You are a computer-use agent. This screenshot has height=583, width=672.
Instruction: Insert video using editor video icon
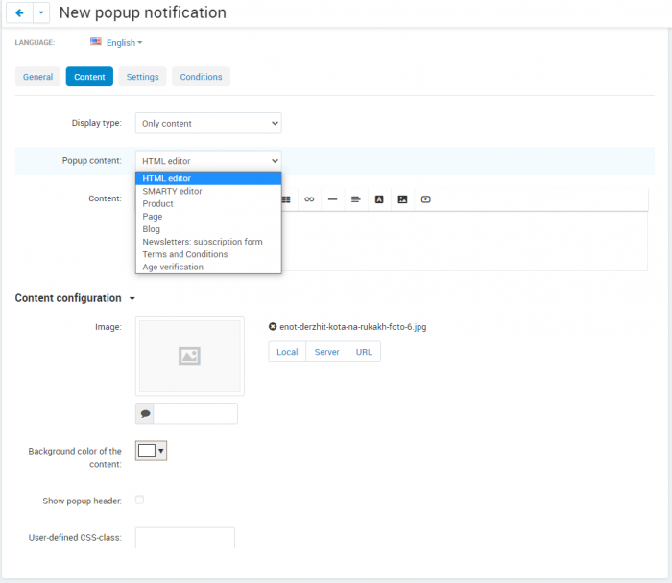point(425,199)
